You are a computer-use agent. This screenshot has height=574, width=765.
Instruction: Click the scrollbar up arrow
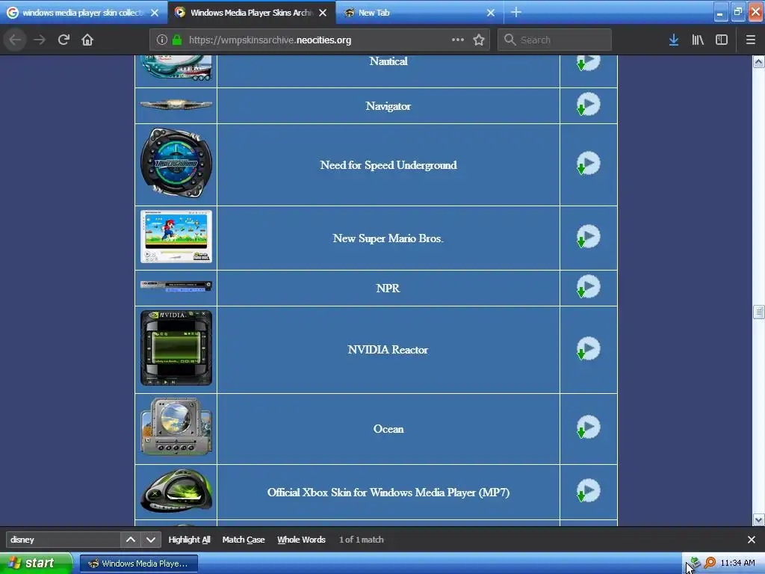click(x=759, y=61)
